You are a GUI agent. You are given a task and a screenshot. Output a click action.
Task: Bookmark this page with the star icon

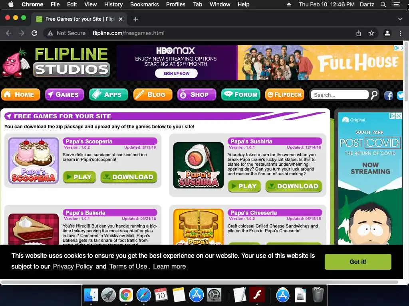click(371, 33)
